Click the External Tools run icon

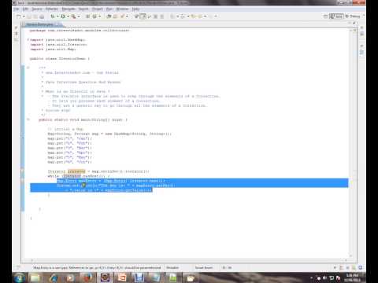74,17
